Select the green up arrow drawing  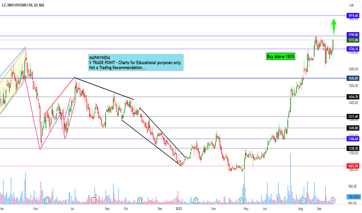pyautogui.click(x=334, y=26)
